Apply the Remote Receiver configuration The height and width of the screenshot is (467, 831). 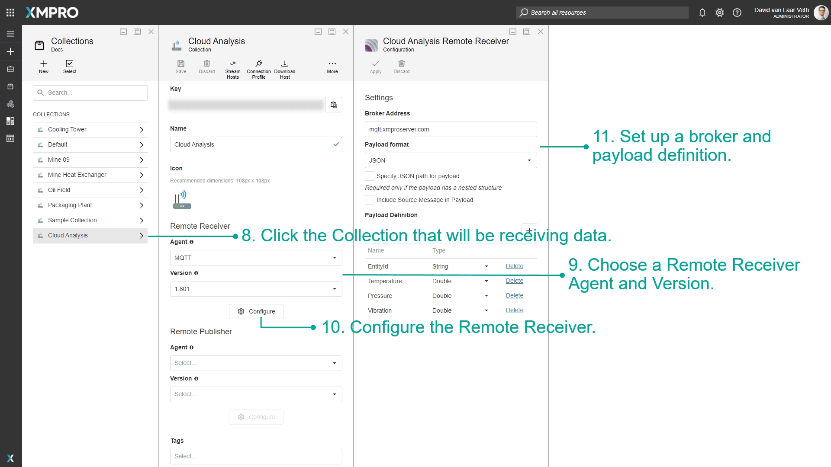[x=375, y=67]
